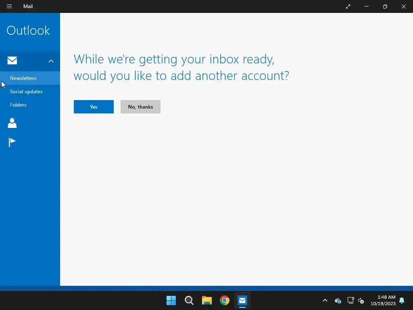Collapse the mail folders chevron

click(x=51, y=61)
